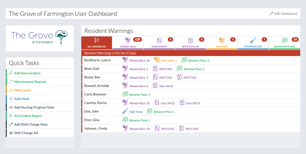Click Missed ADLs icon in Johnson, Freda row
This screenshot has height=154, width=306.
point(125,128)
